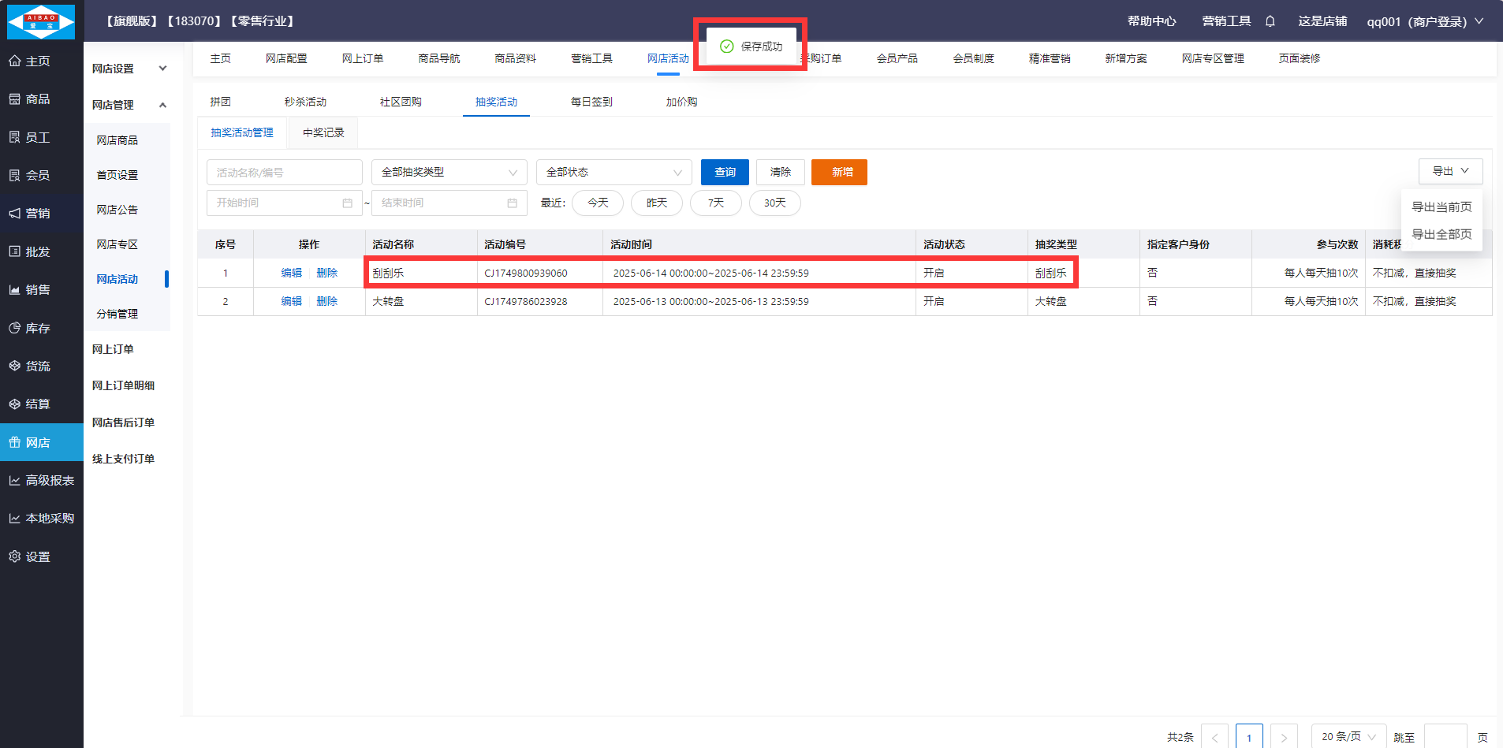This screenshot has width=1503, height=748.
Task: Switch to the 秒杀活动 tab
Action: (305, 102)
